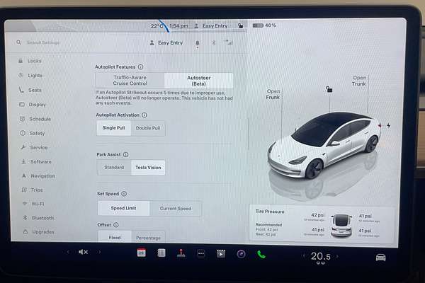The image size is (425, 283).
Task: Open the Upgrades settings menu
Action: [x=39, y=232]
